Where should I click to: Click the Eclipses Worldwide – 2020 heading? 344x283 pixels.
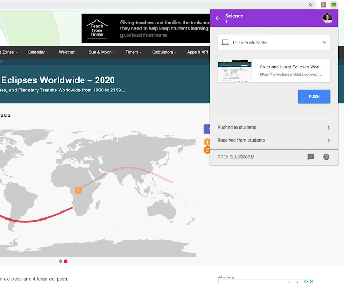click(x=58, y=80)
